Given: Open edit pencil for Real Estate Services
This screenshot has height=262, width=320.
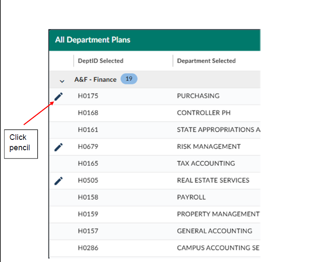Looking at the screenshot, I should point(59,181).
